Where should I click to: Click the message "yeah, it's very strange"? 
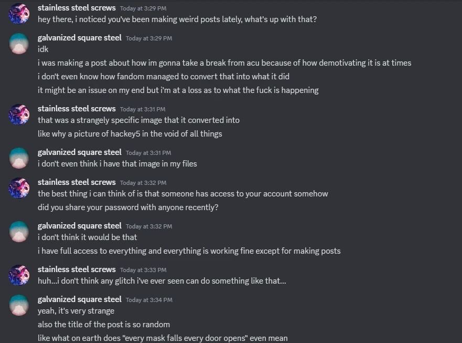tap(76, 310)
